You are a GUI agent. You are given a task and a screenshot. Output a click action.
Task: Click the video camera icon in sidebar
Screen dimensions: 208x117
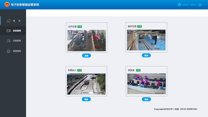(x=9, y=31)
